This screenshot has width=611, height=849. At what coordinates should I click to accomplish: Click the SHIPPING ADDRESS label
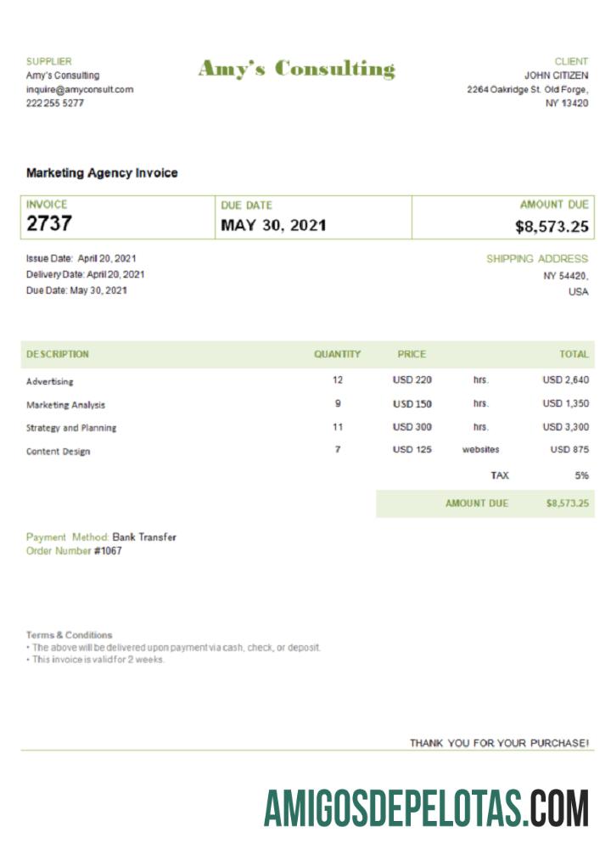(536, 259)
